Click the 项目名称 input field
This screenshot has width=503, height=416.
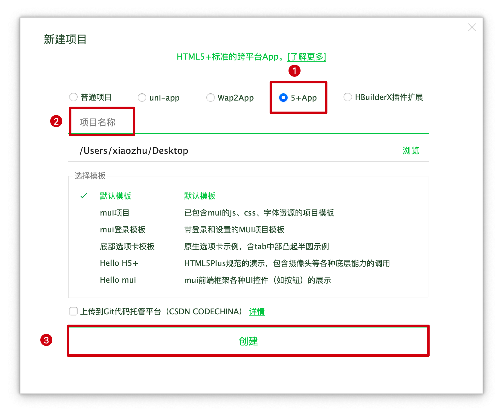click(x=102, y=122)
